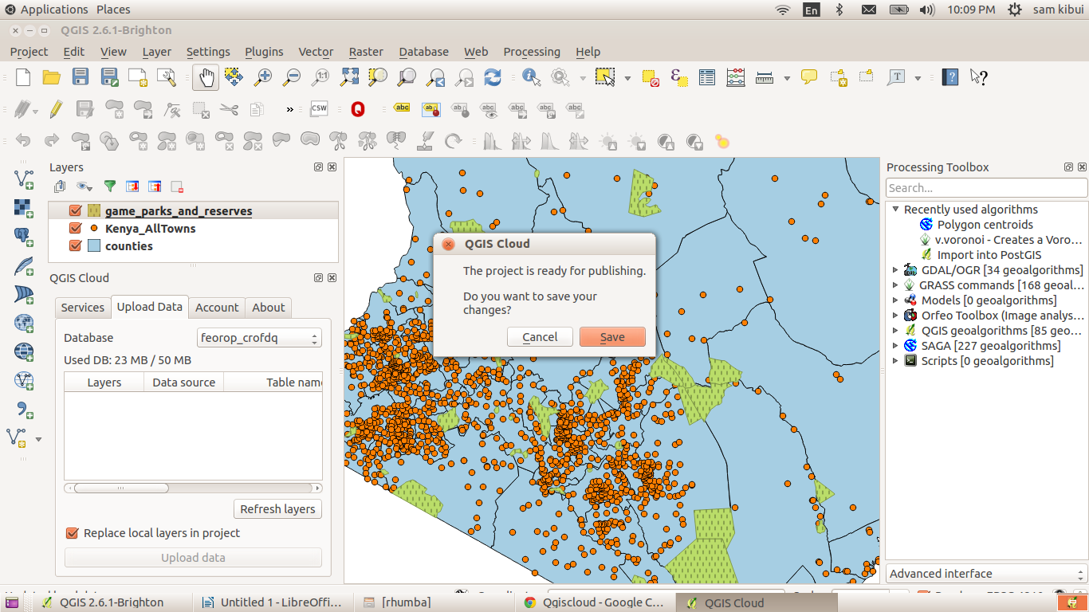Open the Database dropdown feorop_crofdq
This screenshot has width=1089, height=612.
pos(259,338)
